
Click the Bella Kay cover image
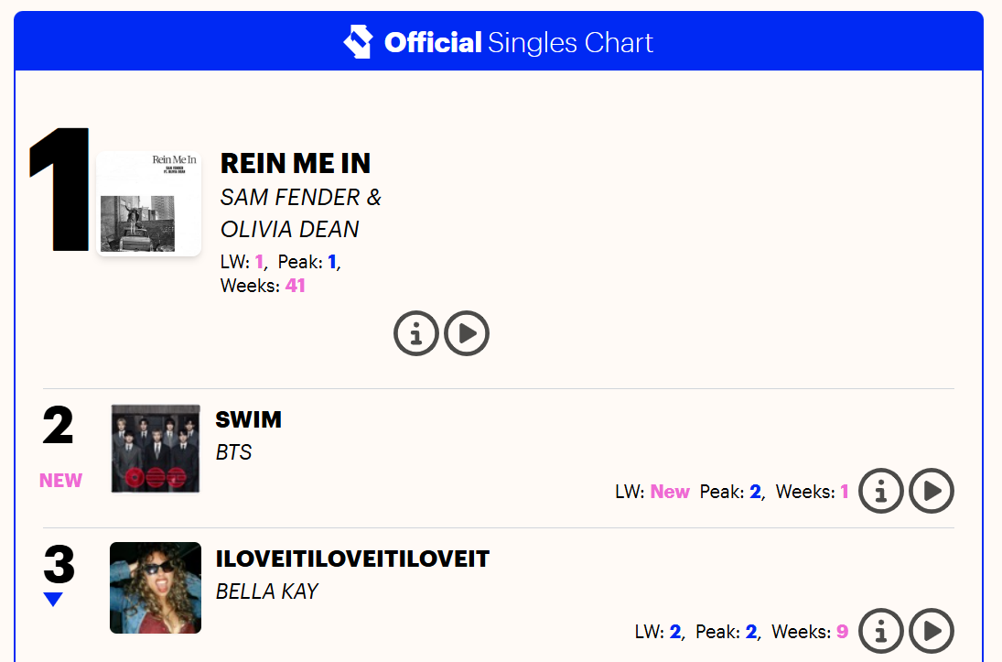click(156, 588)
